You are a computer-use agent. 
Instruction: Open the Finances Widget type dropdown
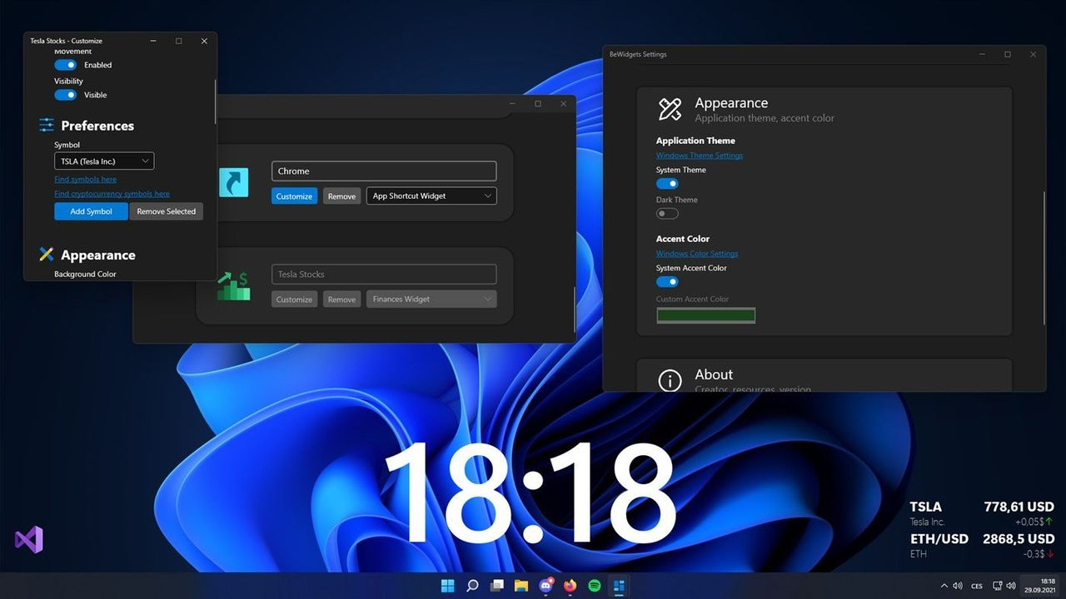click(x=431, y=299)
